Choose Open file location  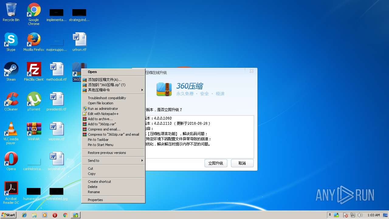pyautogui.click(x=113, y=103)
